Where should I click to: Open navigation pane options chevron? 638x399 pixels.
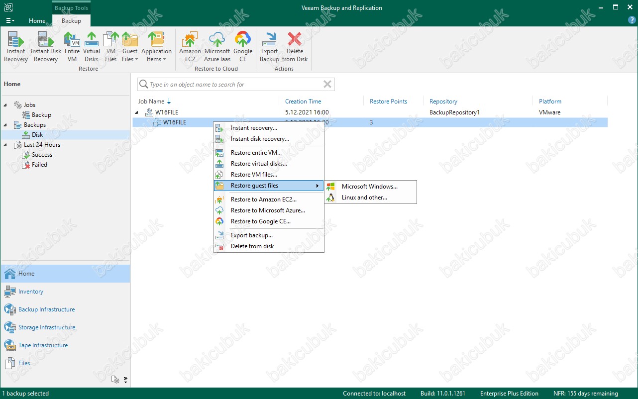[125, 380]
